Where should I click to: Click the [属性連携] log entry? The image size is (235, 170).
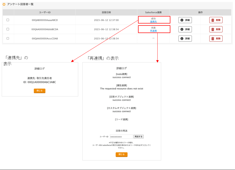pos(122,85)
